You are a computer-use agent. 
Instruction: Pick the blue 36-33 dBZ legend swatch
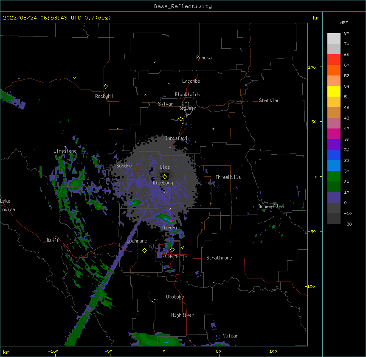[334, 155]
